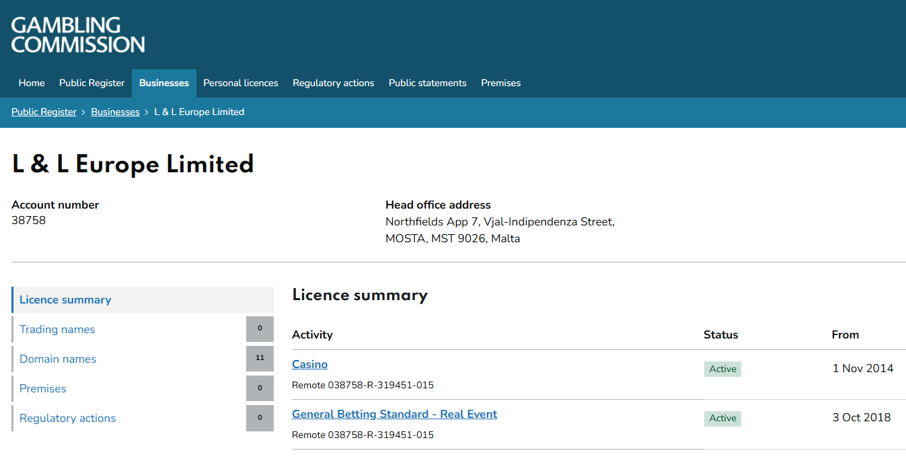The width and height of the screenshot is (906, 463).
Task: Click the Licence summary section heading
Action: [360, 295]
